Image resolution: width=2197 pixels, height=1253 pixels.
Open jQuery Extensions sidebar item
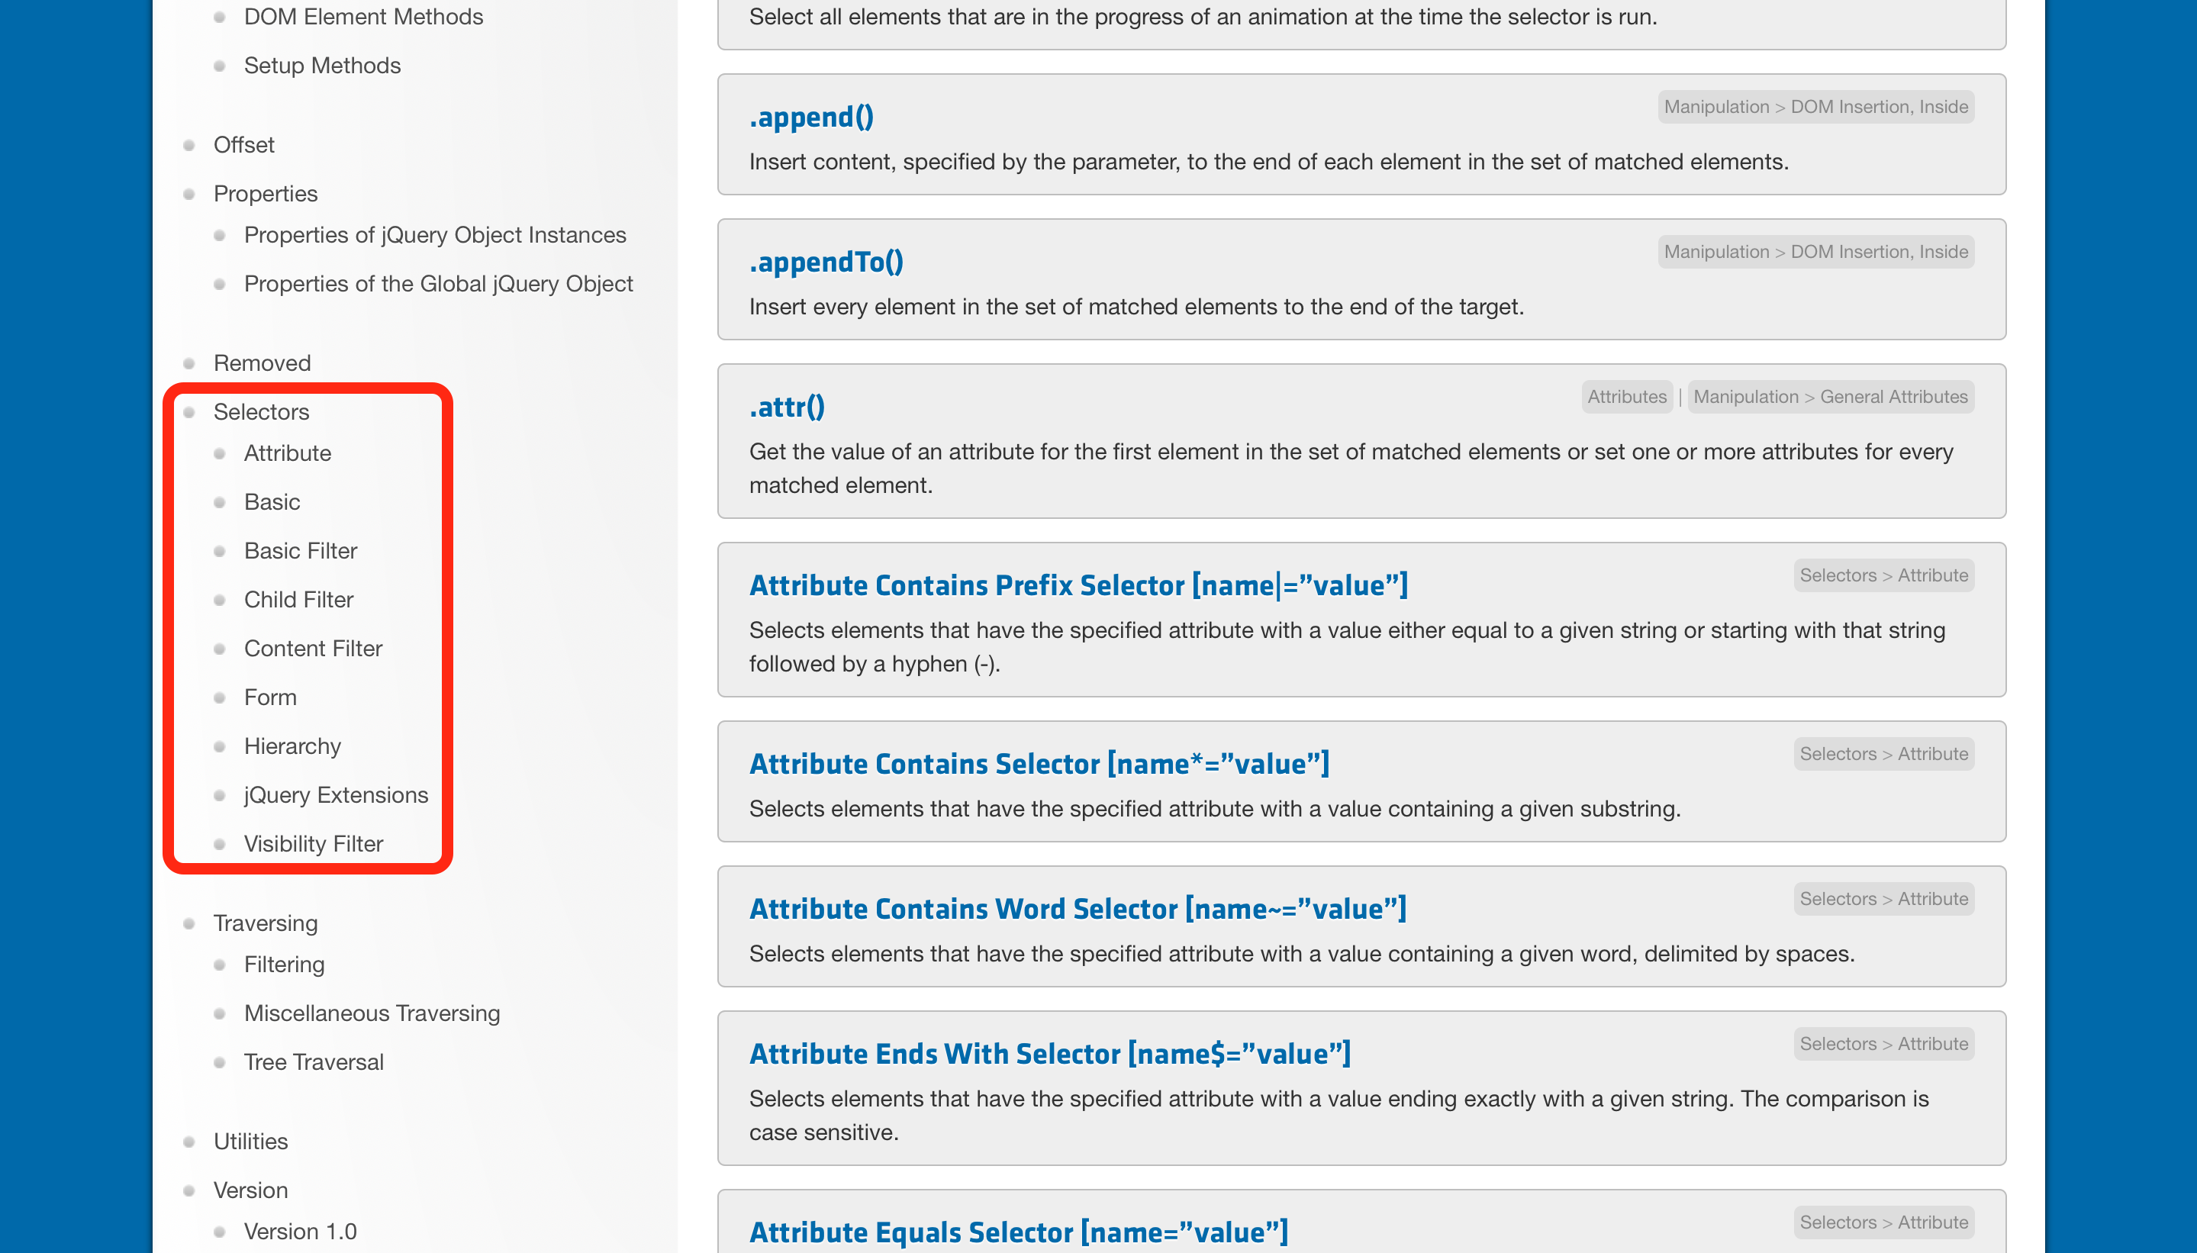coord(336,795)
